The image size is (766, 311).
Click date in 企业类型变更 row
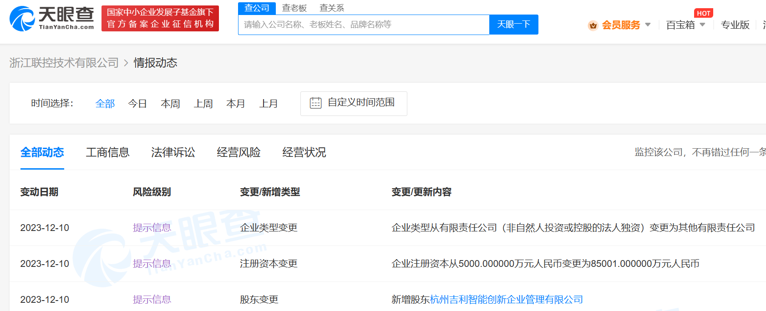point(45,228)
